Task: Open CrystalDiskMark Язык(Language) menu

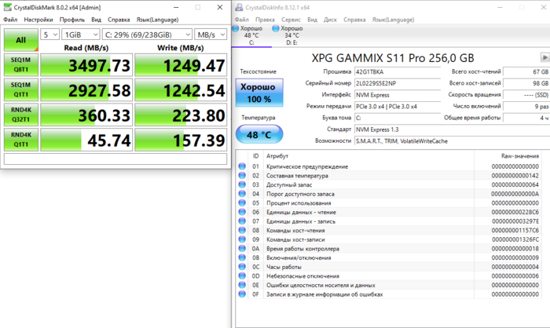Action: tap(157, 20)
